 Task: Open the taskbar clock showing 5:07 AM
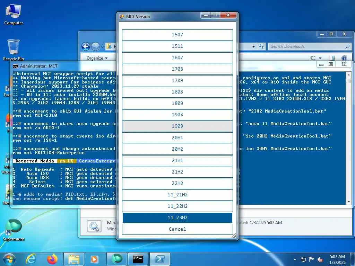click(x=337, y=259)
